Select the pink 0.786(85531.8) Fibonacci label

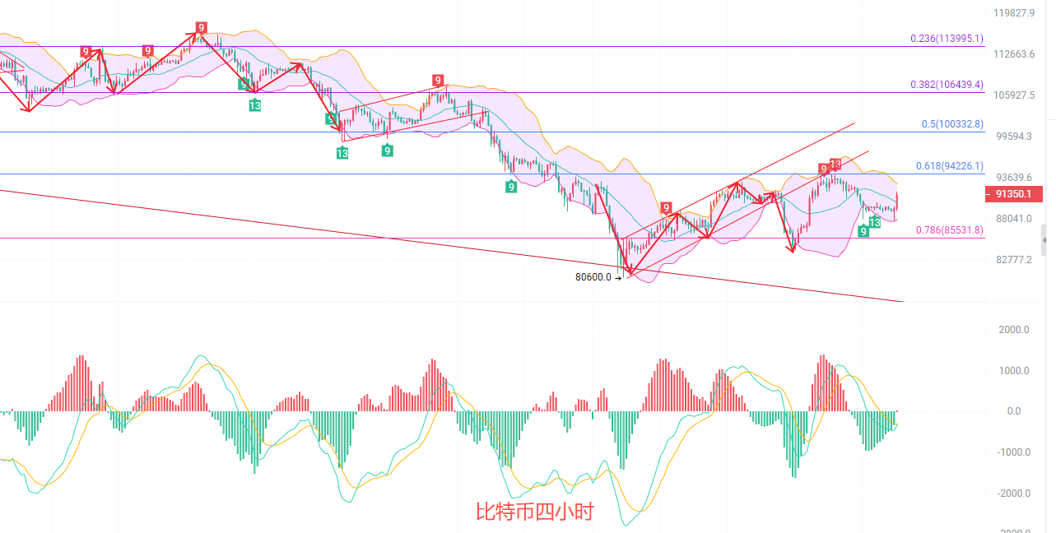949,230
